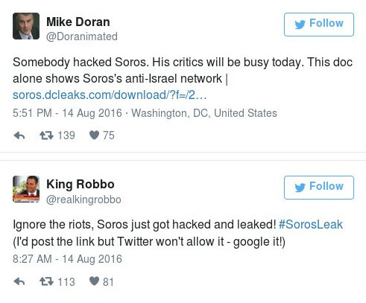Follow King Robbo

pyautogui.click(x=319, y=188)
